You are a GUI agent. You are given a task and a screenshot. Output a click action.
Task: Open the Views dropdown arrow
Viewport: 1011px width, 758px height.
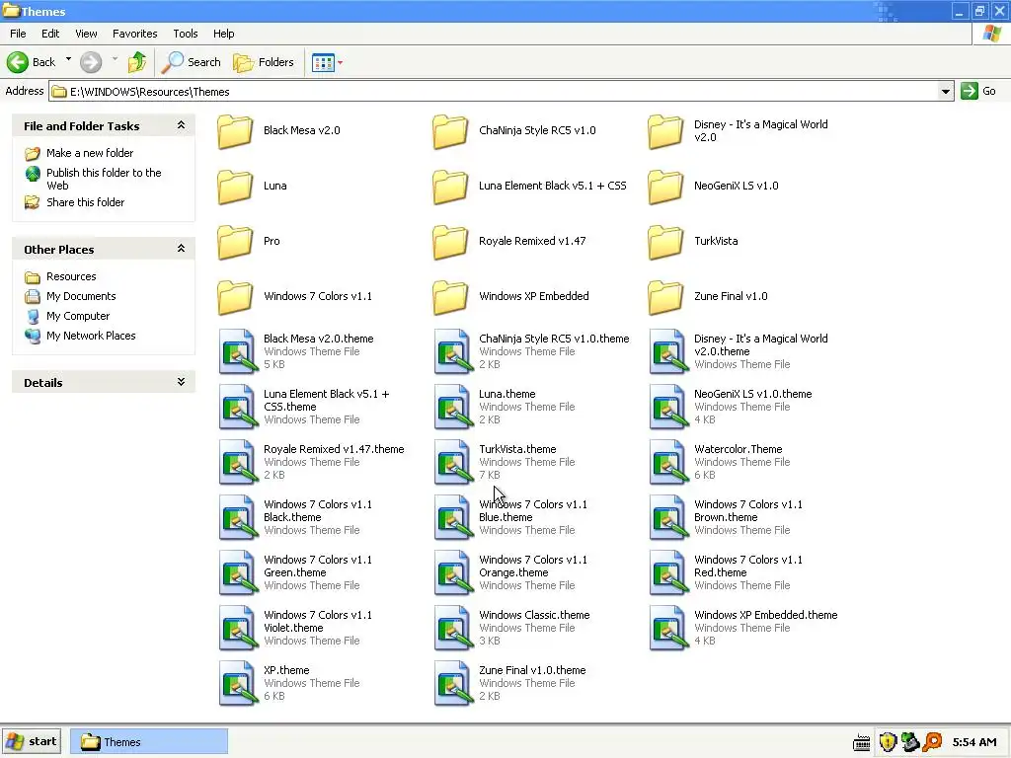coord(341,62)
